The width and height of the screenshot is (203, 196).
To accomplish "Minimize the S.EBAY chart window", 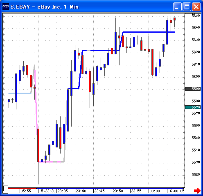I will point(177,7).
